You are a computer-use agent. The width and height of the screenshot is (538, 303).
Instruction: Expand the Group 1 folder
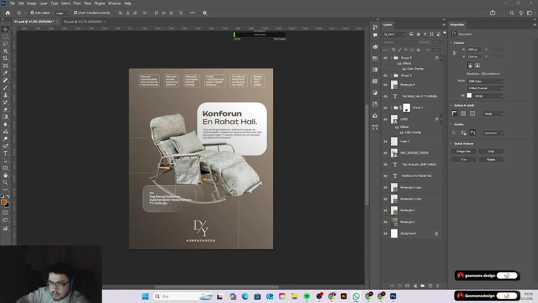pos(392,108)
